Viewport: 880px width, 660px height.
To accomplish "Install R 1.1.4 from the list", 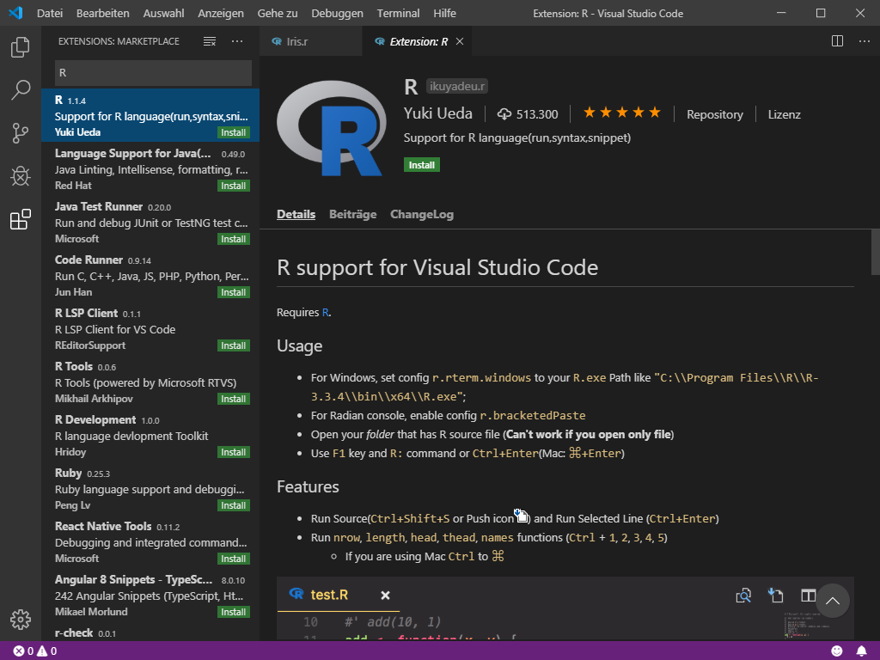I will (234, 132).
